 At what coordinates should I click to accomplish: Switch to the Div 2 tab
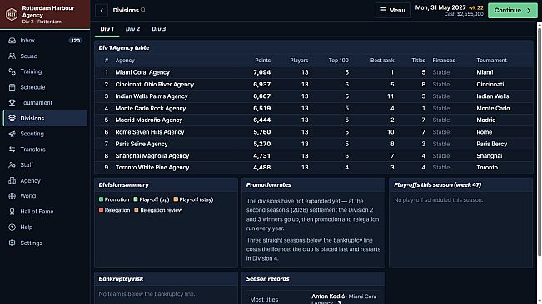132,29
